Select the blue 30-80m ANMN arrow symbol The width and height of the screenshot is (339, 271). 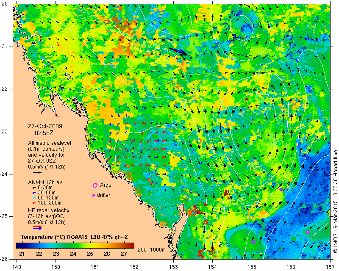coord(34,193)
